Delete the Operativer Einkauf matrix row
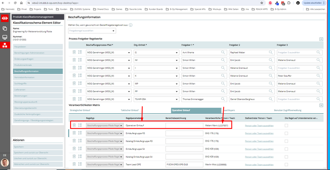Viewport: 330px width, 170px height. [74, 125]
